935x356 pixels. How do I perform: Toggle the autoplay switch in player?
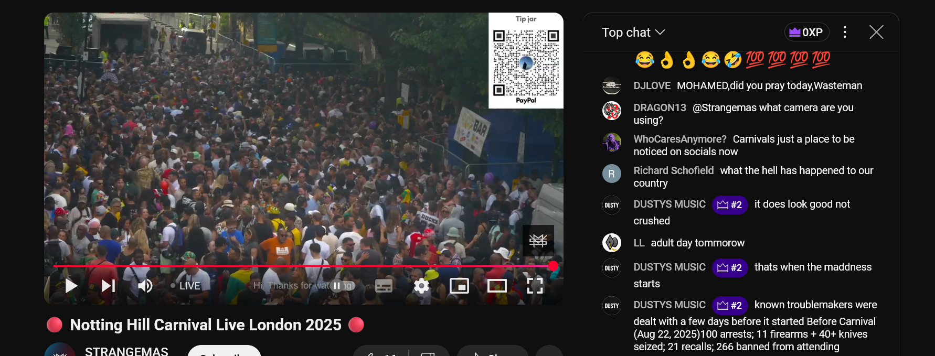341,286
